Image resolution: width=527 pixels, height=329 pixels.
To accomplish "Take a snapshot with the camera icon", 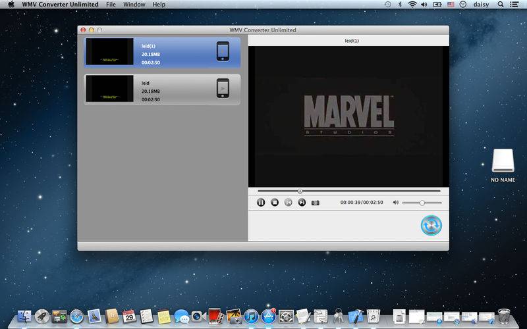I will 316,203.
